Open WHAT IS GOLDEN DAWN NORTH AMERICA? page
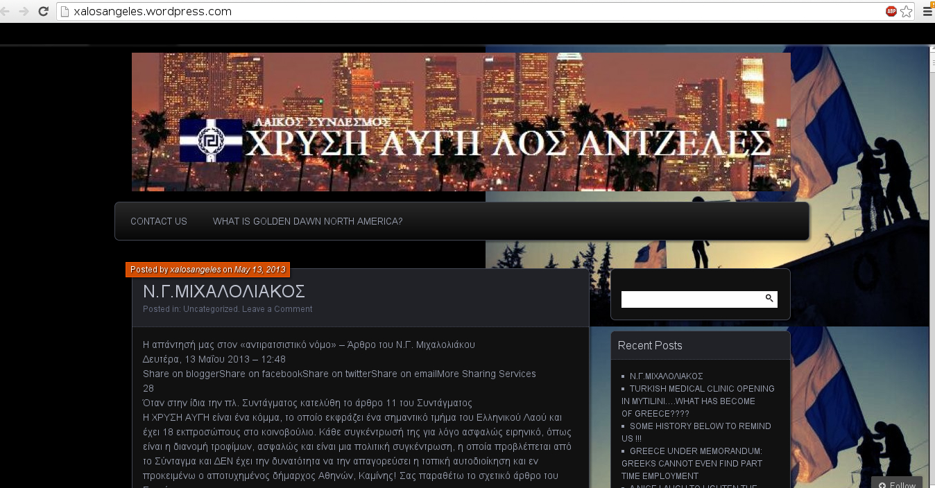Screen dimensions: 935x488 tap(307, 221)
